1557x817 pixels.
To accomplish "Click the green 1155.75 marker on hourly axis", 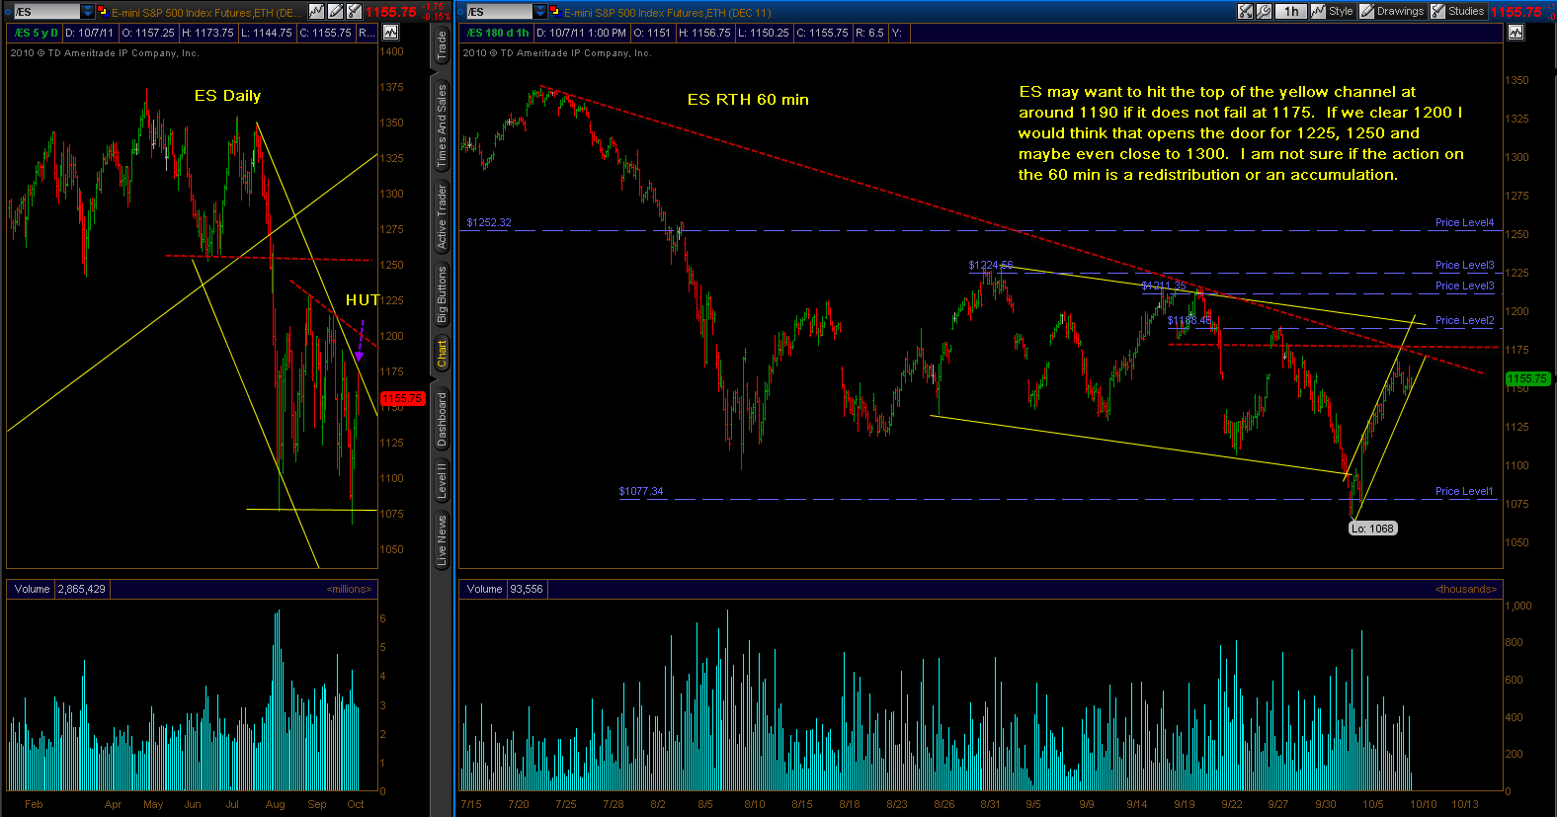I will tap(1527, 379).
